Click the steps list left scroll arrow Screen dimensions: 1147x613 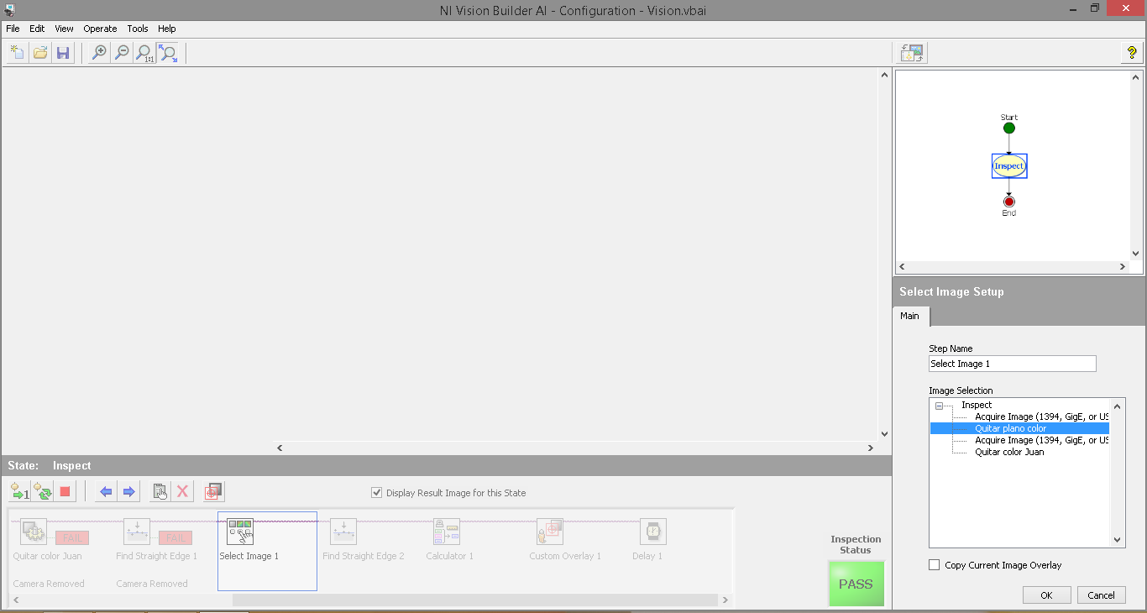click(15, 600)
